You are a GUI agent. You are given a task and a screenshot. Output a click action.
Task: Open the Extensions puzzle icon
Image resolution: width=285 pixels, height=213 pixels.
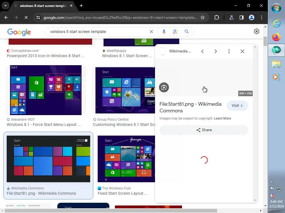[x=217, y=17]
